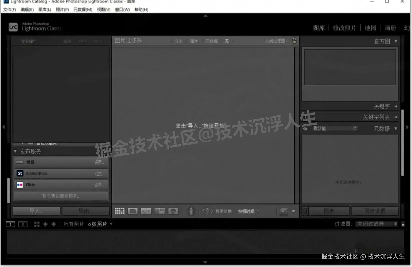Open Compare view (XY icon)
The width and height of the screenshot is (412, 267).
(146, 211)
